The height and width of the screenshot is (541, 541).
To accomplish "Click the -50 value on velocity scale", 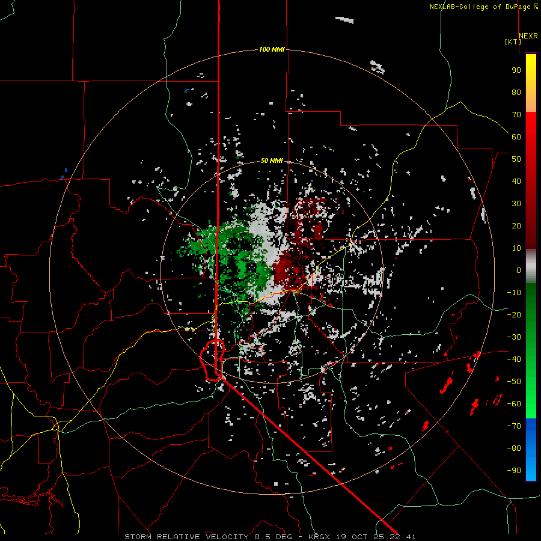I will click(514, 381).
